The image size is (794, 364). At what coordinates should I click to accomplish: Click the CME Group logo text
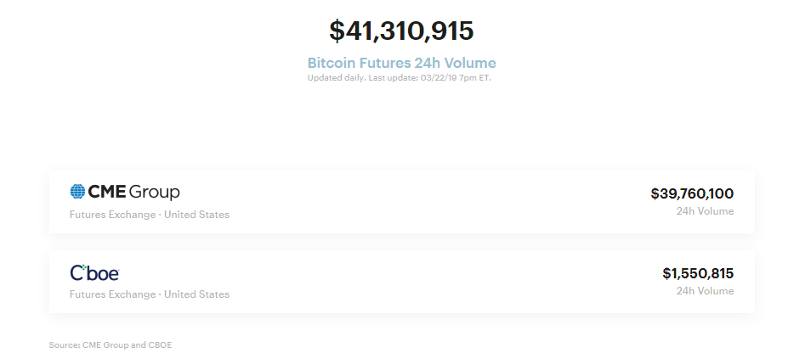point(133,192)
